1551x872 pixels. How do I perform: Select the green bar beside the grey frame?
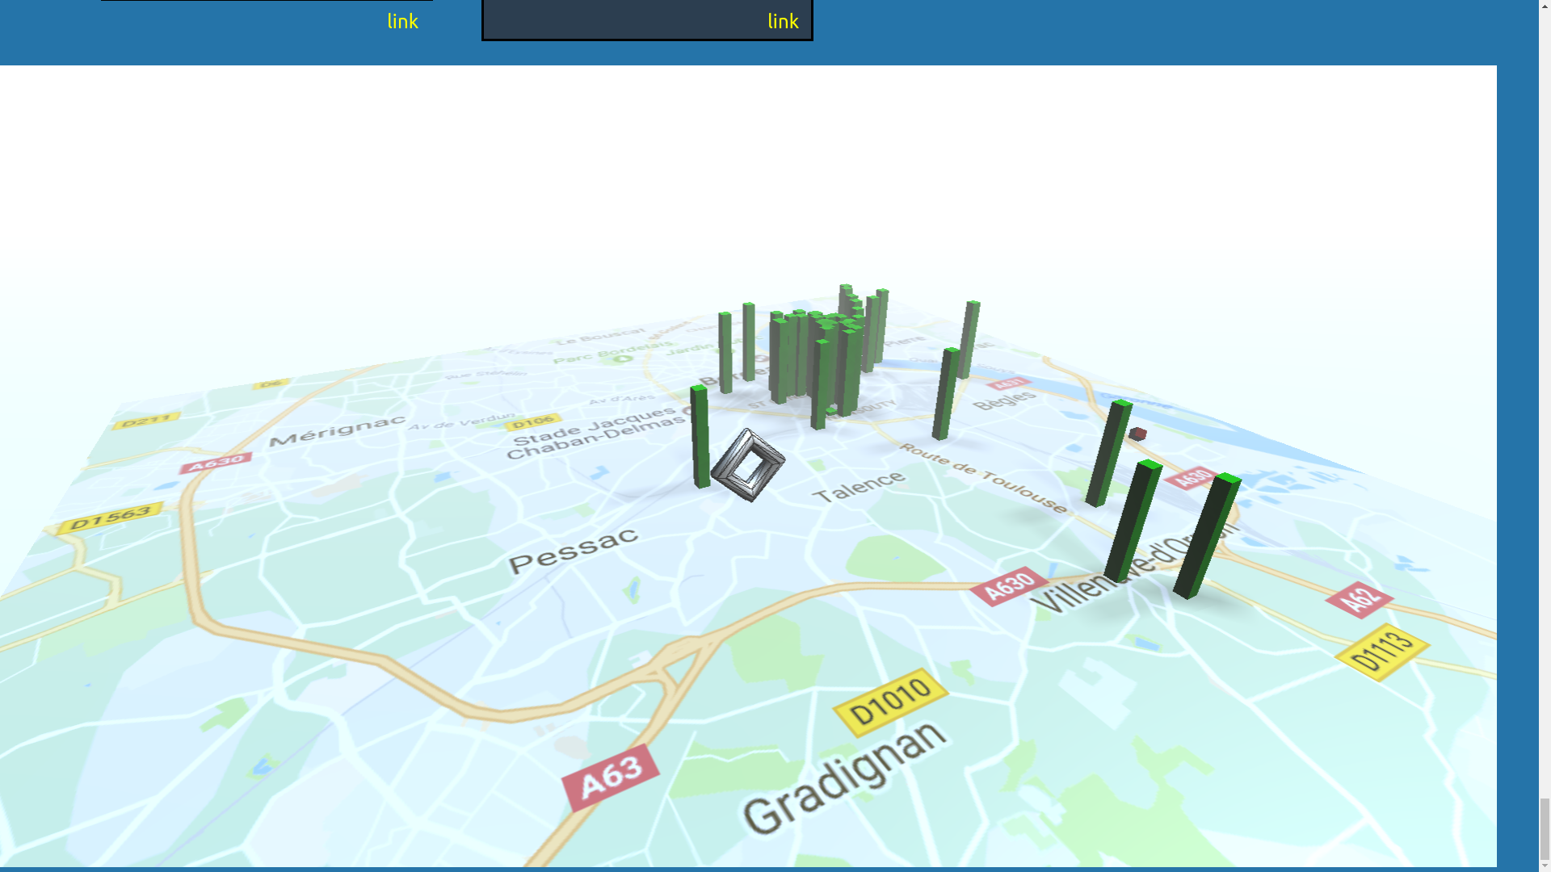[x=700, y=436]
